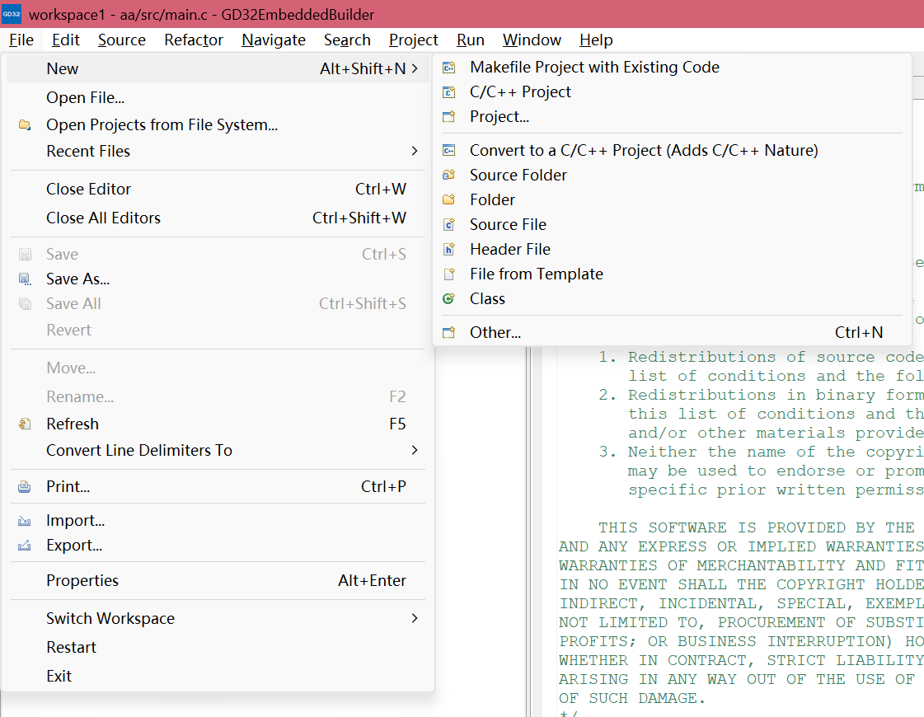Click the Class icon in submenu
This screenshot has width=924, height=717.
(x=449, y=298)
